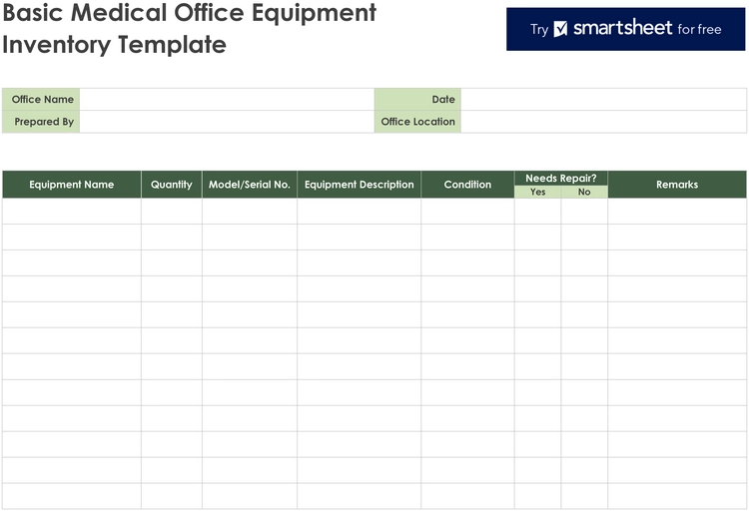Select the Quantity column header

172,185
